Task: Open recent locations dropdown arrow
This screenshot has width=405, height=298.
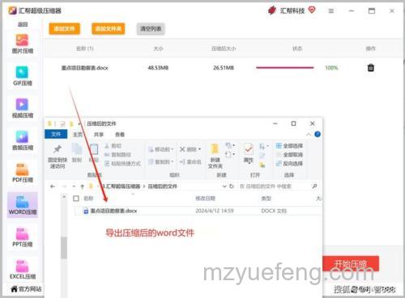Action: 74,186
